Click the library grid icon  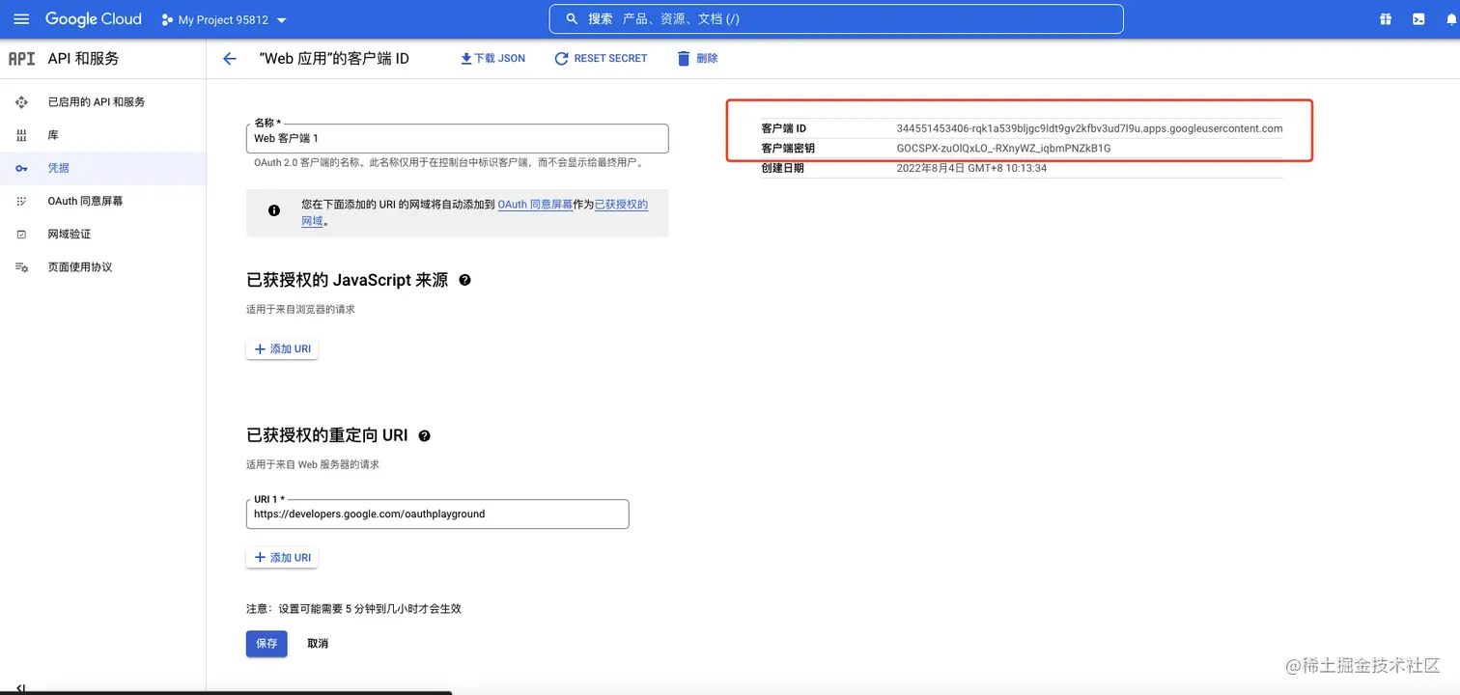tap(21, 135)
